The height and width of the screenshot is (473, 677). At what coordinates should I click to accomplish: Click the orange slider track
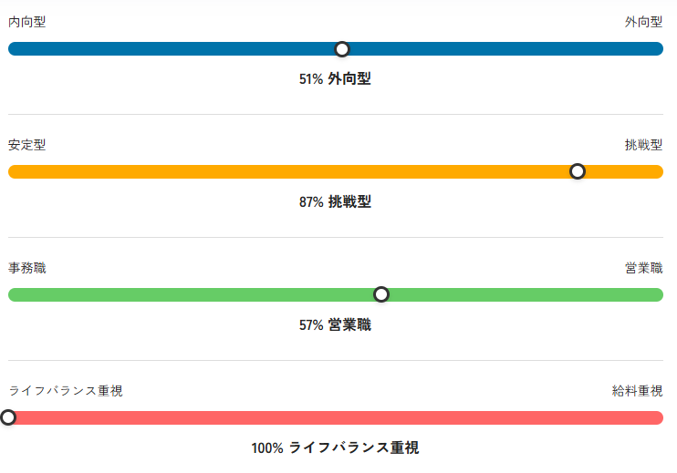coord(336,171)
